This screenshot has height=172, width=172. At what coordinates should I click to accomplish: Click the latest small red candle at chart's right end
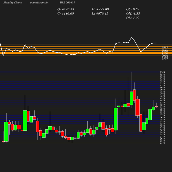point(157,107)
